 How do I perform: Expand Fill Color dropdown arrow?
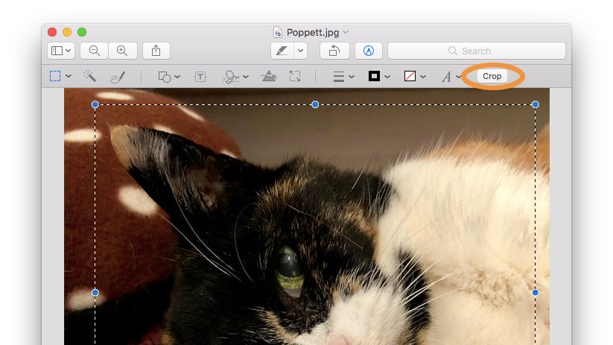pos(423,77)
